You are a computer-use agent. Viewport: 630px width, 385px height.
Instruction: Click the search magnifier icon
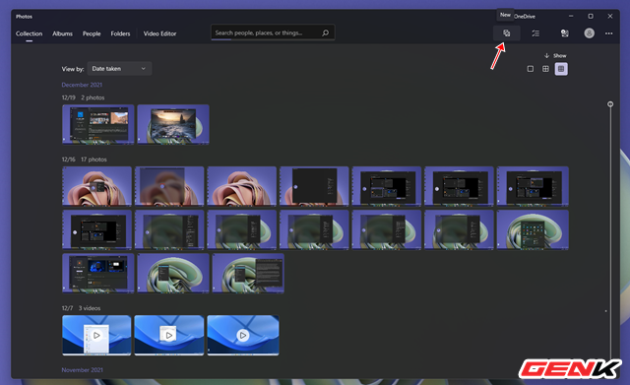[x=326, y=32]
